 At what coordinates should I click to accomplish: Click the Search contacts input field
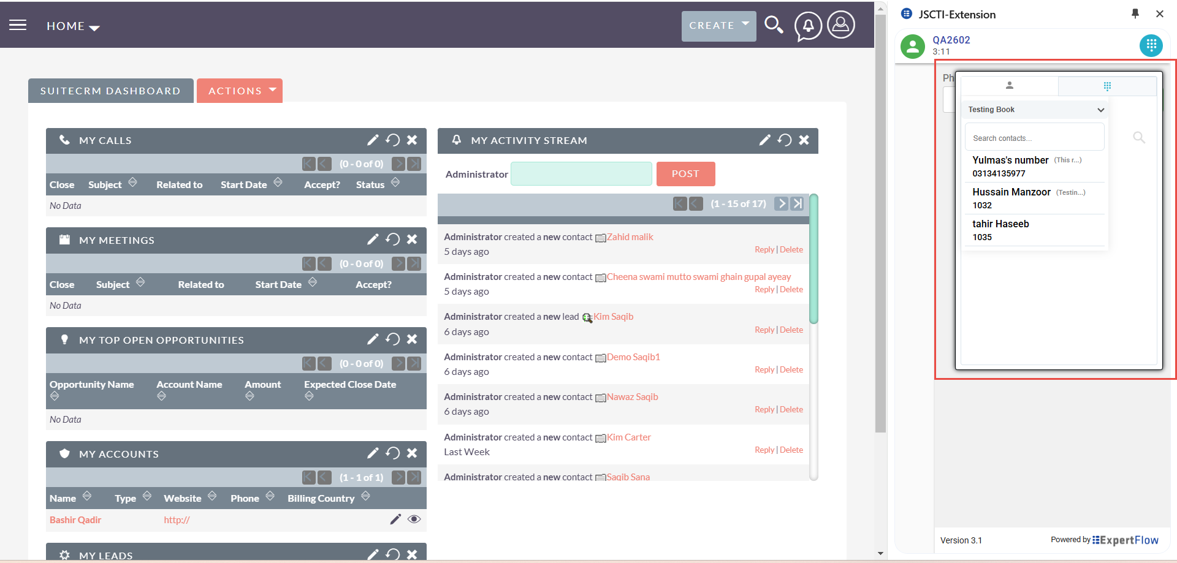click(1034, 138)
